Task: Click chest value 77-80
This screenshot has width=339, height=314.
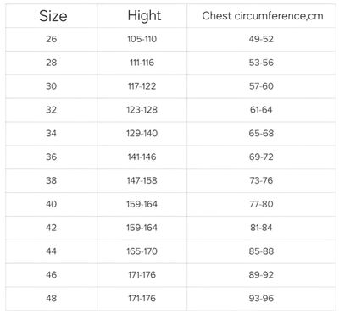Action: (x=261, y=204)
